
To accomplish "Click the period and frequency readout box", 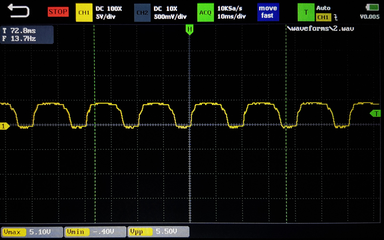I will (x=27, y=35).
